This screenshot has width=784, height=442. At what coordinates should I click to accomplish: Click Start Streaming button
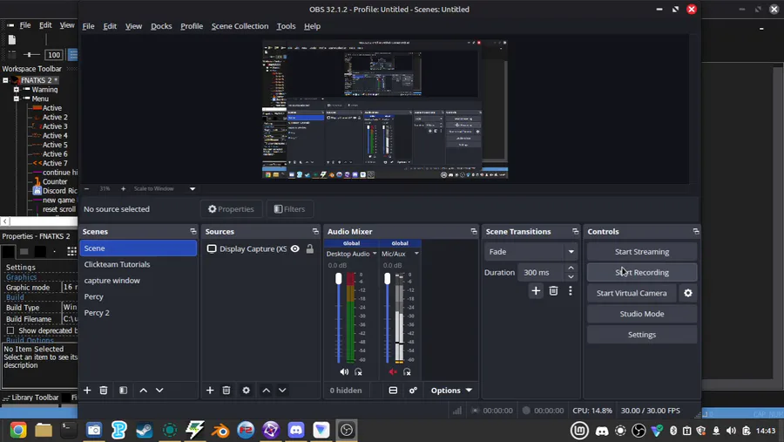click(642, 252)
